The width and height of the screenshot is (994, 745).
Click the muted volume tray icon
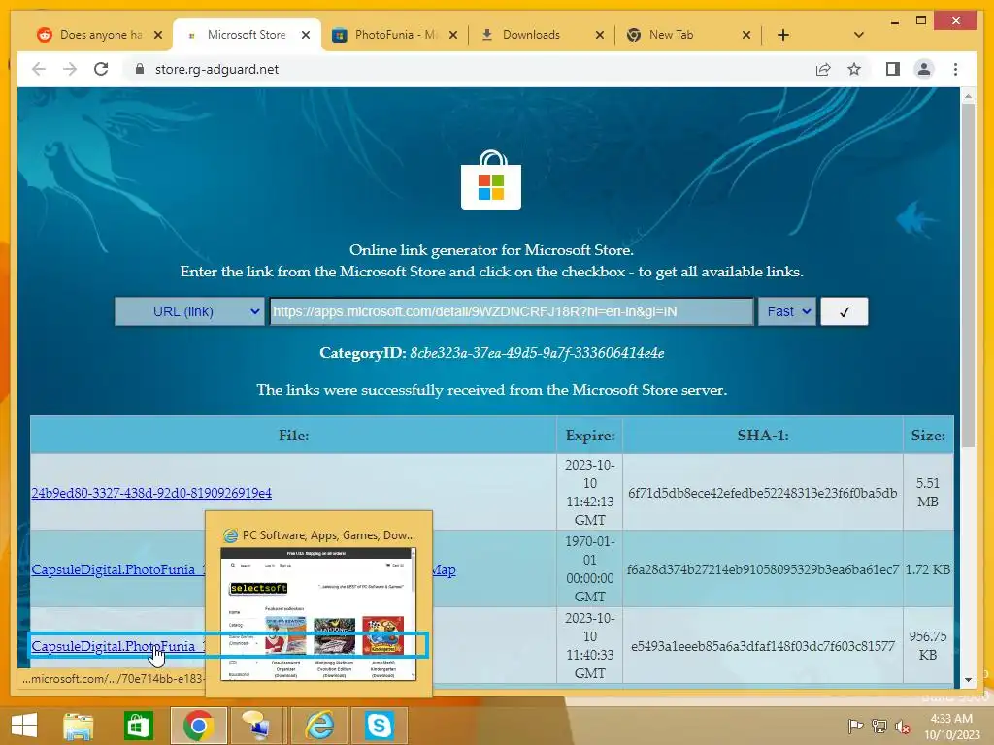tap(902, 727)
